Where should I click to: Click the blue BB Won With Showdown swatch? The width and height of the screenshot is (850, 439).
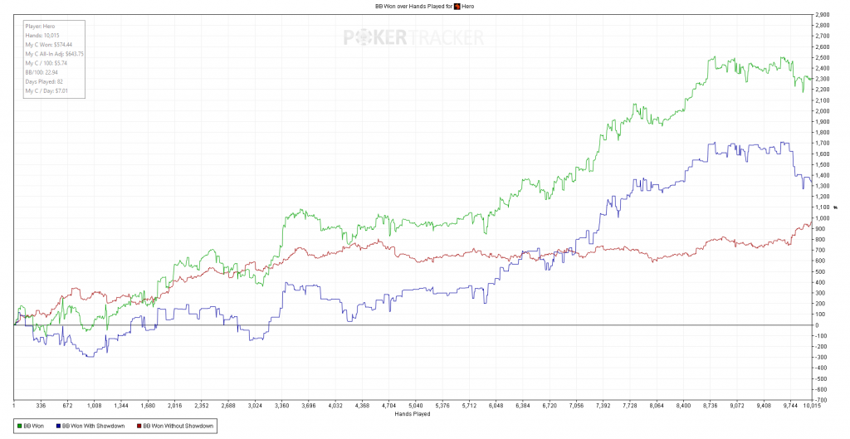point(57,426)
